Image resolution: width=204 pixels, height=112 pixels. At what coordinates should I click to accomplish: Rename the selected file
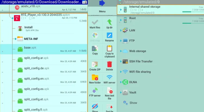[x=109, y=37]
